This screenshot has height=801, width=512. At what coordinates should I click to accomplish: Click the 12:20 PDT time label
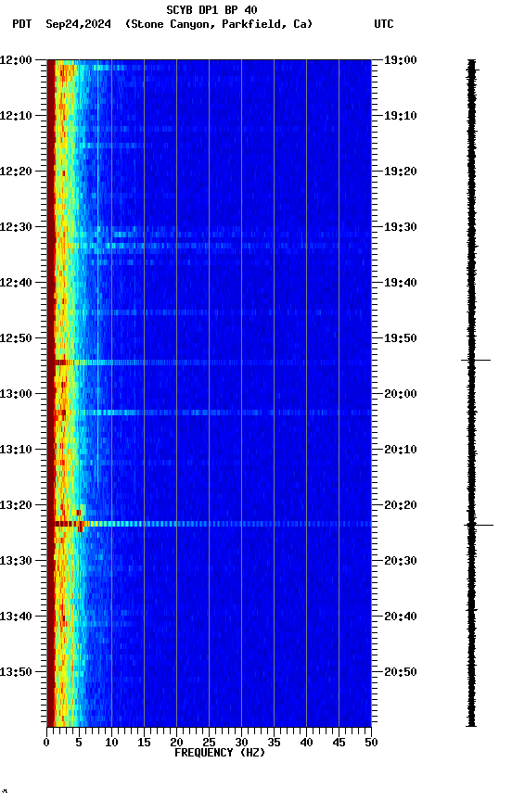point(16,172)
